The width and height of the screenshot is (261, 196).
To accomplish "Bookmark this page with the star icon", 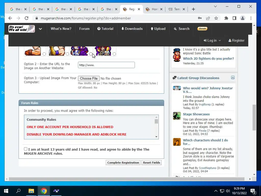I will click(x=216, y=18).
